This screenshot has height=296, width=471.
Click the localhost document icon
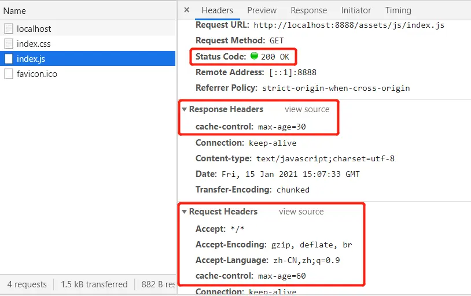pyautogui.click(x=8, y=28)
